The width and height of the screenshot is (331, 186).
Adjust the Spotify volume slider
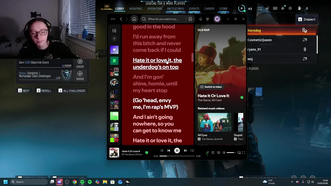click(231, 153)
